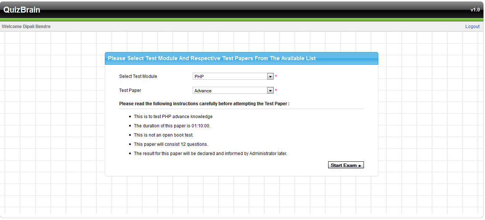Click 'This is not an open book test.'
Image resolution: width=485 pixels, height=220 pixels.
pyautogui.click(x=164, y=135)
